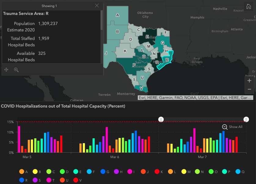Select region G on the Texas map
Viewport: 256px width, 184px height.
162,43
